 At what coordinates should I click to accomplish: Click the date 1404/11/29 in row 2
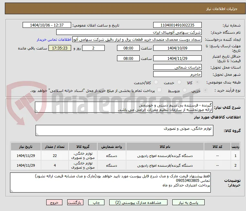click(x=26, y=165)
